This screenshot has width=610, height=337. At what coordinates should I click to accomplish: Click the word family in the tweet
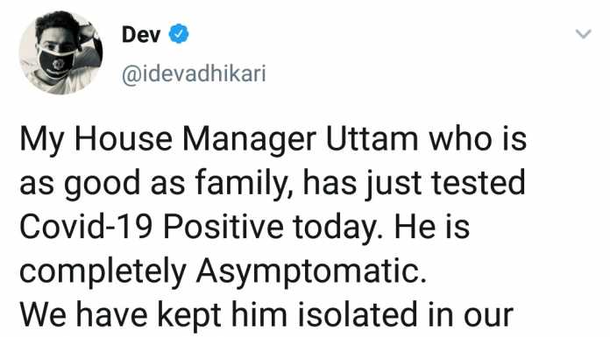(x=245, y=185)
